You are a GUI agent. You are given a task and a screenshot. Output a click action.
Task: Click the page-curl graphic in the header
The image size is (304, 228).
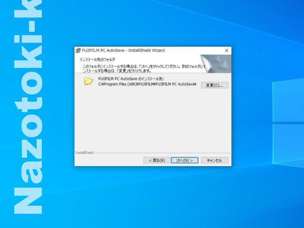click(215, 63)
